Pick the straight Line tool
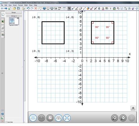Screen dimensions: 139x126 pyautogui.click(x=84, y=8)
